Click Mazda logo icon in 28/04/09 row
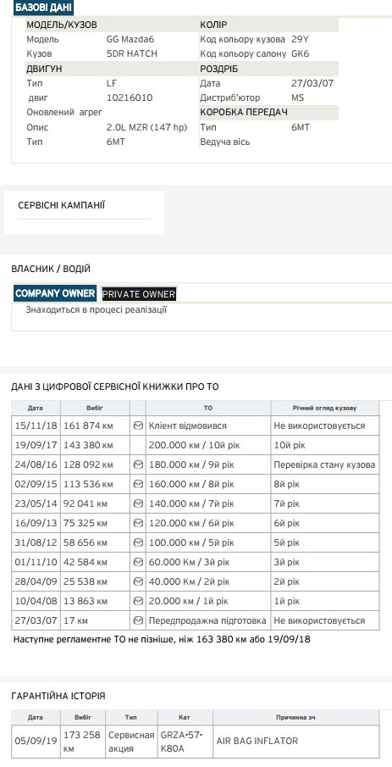The height and width of the screenshot is (767, 392). coord(138,581)
